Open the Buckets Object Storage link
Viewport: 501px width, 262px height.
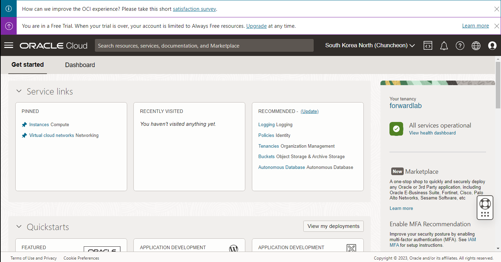tap(266, 157)
